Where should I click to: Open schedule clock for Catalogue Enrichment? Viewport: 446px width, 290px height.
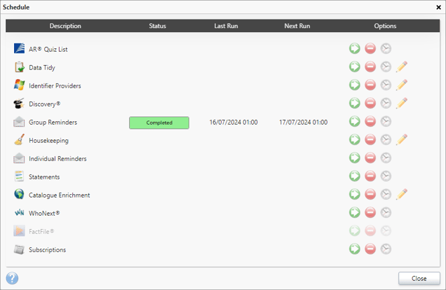tap(386, 194)
